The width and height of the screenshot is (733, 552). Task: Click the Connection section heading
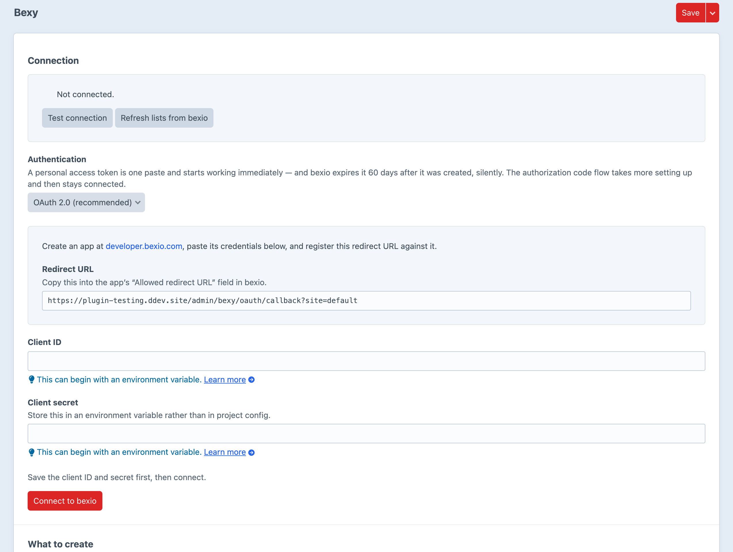[x=53, y=61]
